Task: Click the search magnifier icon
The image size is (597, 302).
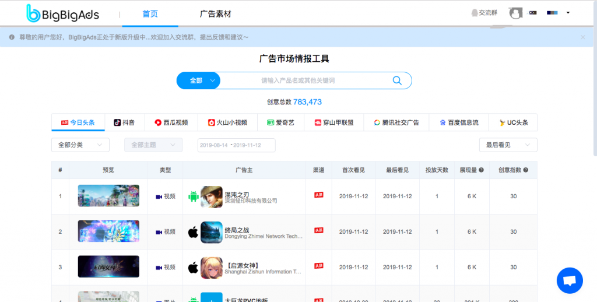Action: click(397, 80)
